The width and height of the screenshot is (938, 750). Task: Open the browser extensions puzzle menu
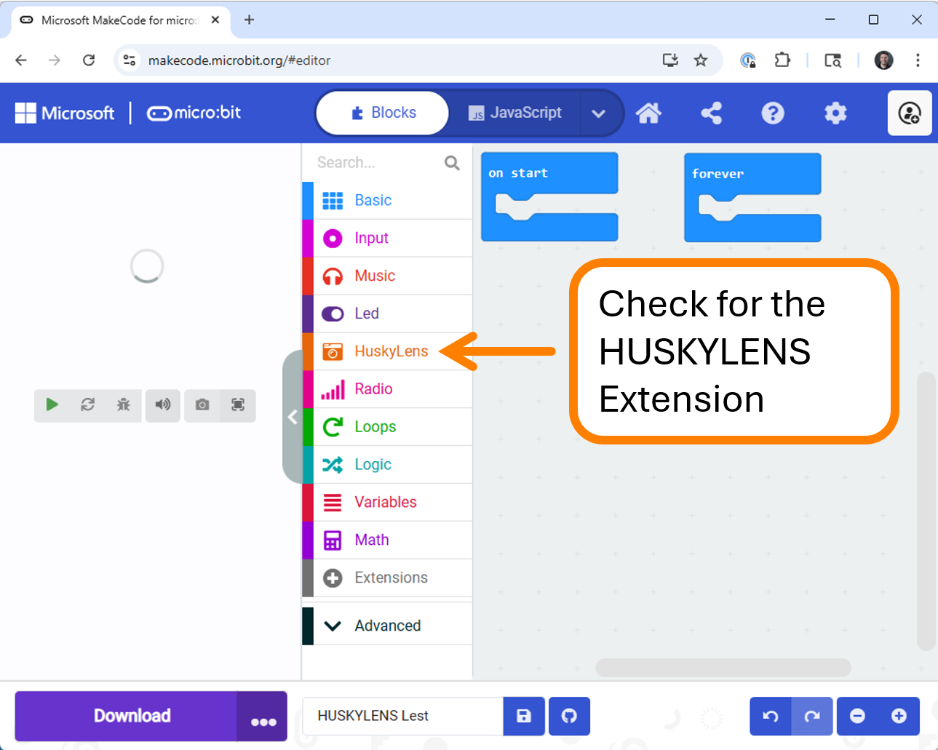pos(782,60)
